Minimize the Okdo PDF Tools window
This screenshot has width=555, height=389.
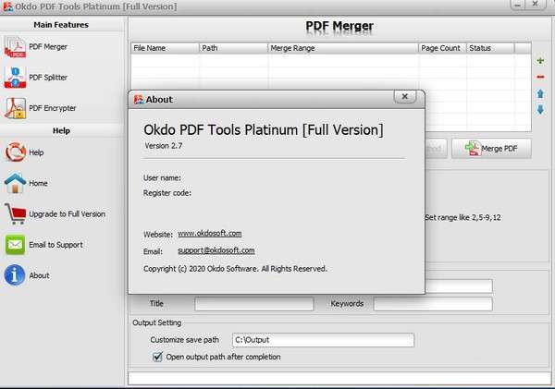click(517, 5)
